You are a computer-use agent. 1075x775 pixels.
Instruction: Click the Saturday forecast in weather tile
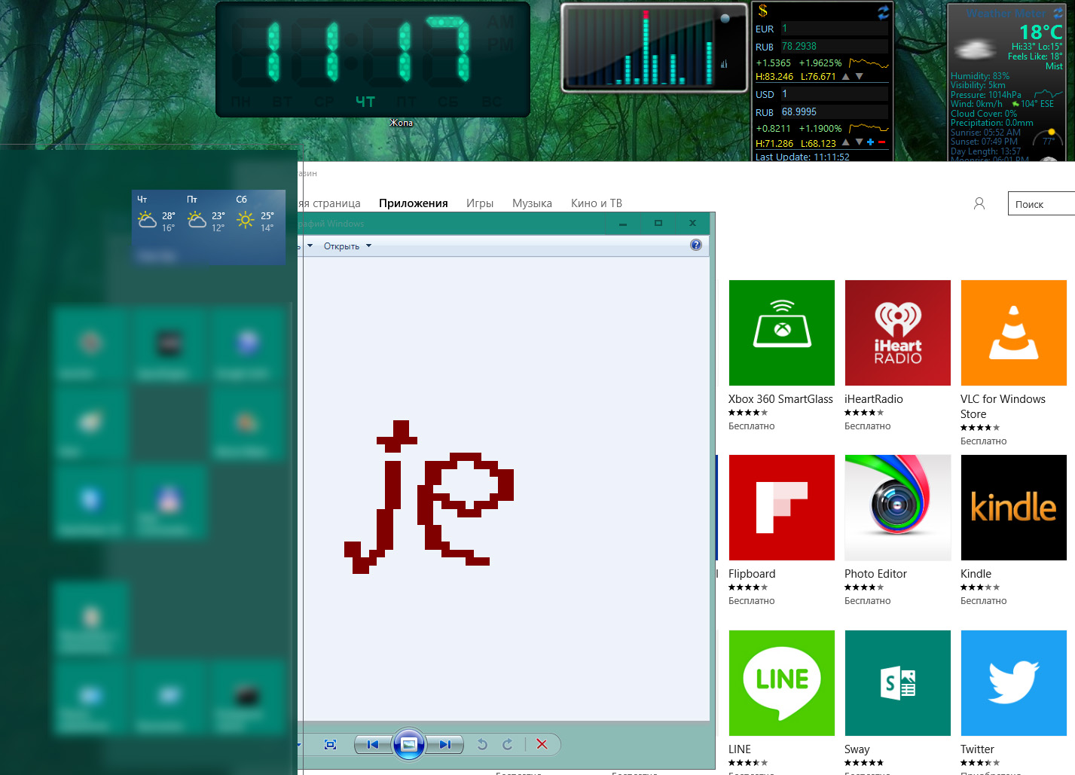pos(255,214)
